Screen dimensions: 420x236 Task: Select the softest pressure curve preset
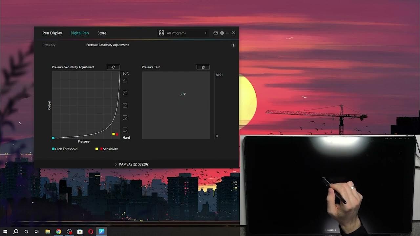tap(125, 81)
